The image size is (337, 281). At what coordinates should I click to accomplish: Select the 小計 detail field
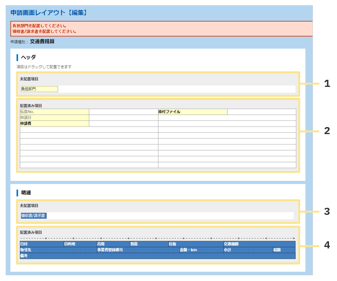[x=247, y=250]
